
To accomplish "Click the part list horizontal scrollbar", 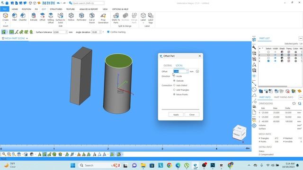I will pos(273,86).
